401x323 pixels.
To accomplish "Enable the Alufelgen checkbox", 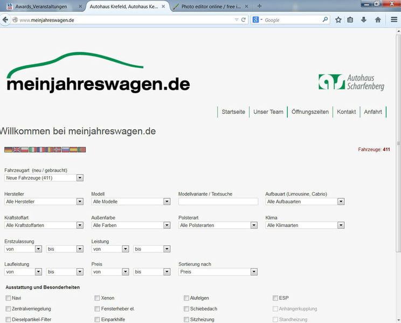I will tap(186, 298).
